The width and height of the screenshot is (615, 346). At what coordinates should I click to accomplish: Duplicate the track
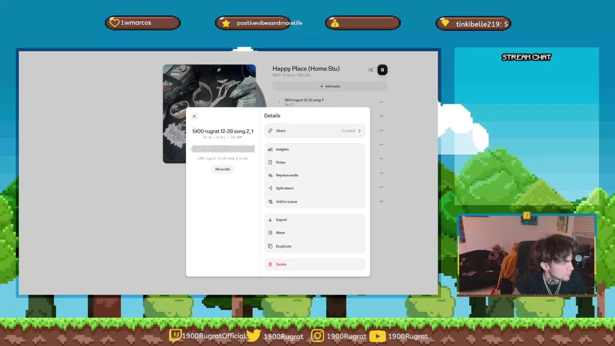pos(315,246)
